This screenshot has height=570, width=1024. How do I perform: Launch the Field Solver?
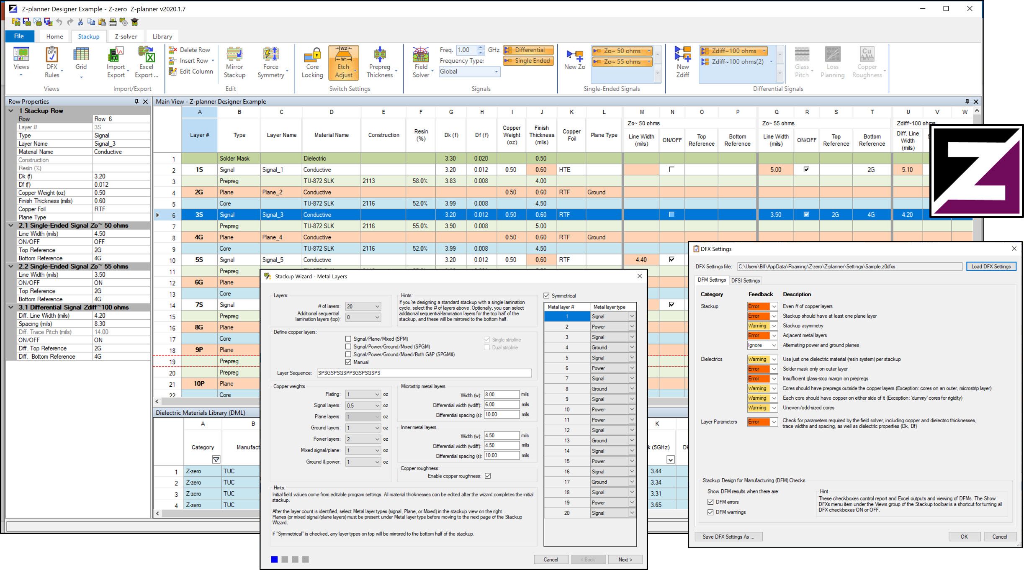[x=421, y=62]
